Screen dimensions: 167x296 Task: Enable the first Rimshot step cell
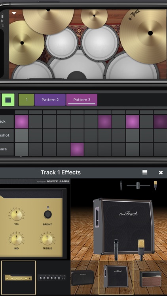pyautogui.click(x=22, y=135)
